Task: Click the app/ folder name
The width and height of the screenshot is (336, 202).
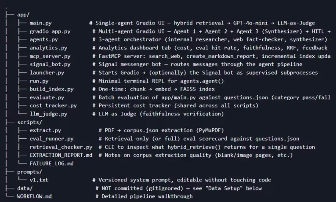Action: [23, 15]
